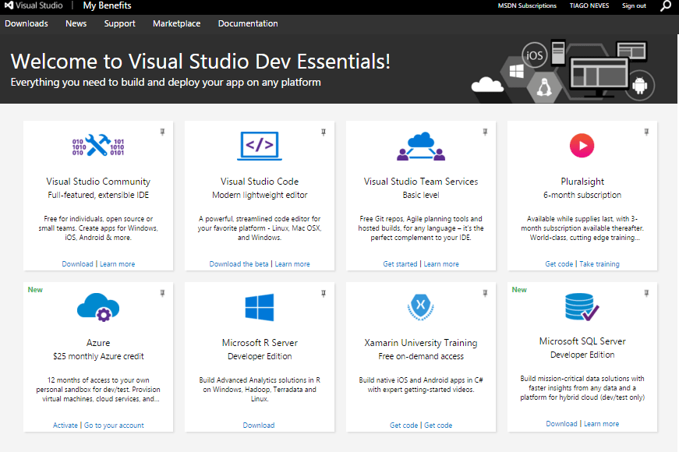Go to your Azure account

114,426
